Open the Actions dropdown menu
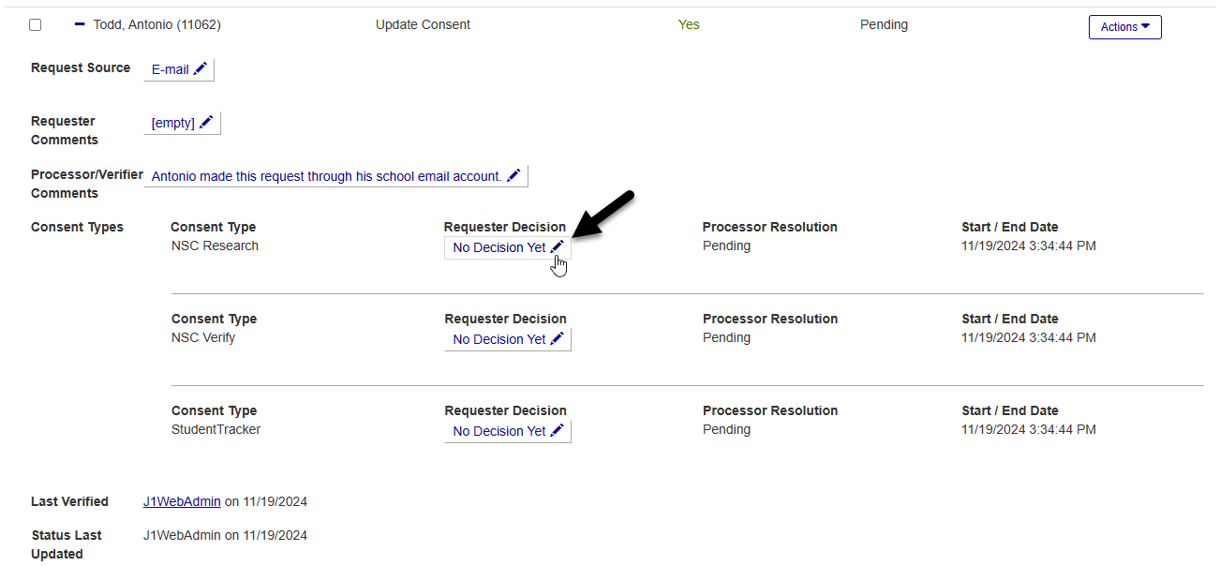Image resolution: width=1220 pixels, height=566 pixels. point(1124,27)
